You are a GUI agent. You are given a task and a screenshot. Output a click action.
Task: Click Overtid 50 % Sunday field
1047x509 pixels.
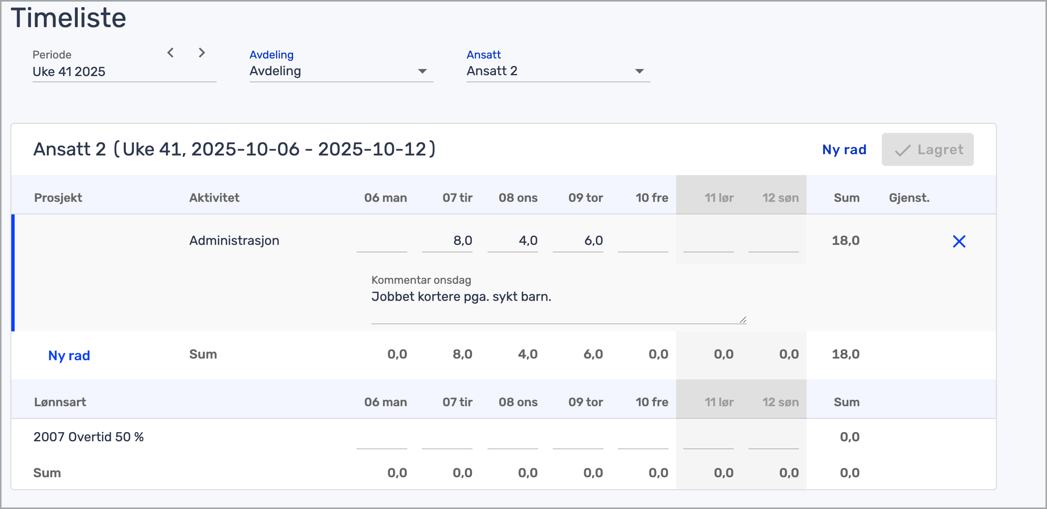[774, 438]
